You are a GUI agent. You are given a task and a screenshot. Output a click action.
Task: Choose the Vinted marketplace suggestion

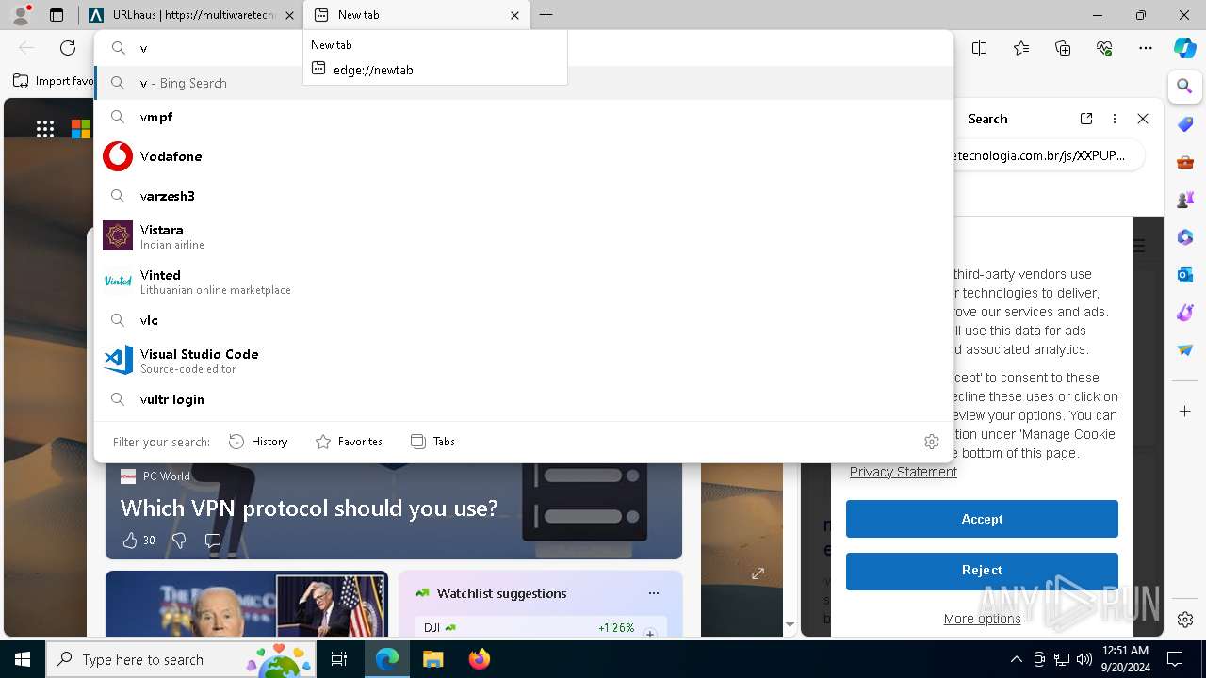coord(524,281)
